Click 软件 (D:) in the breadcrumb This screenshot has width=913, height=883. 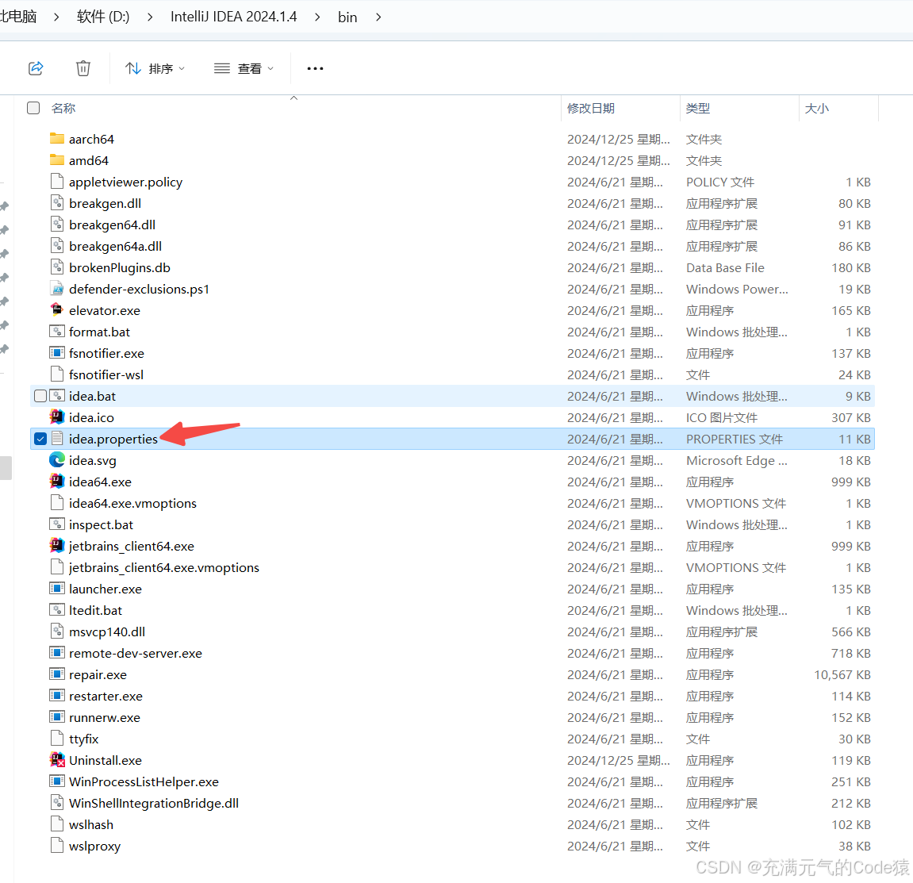(103, 17)
